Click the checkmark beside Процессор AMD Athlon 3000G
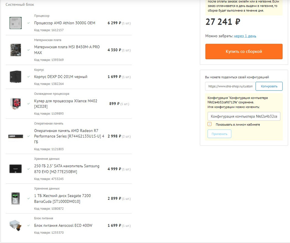This screenshot has height=243, width=290. click(29, 23)
